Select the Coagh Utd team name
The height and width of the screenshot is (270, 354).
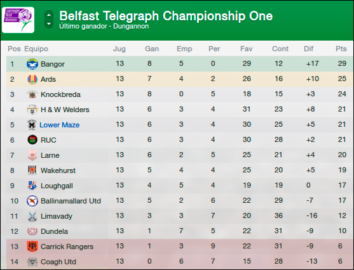coord(58,262)
